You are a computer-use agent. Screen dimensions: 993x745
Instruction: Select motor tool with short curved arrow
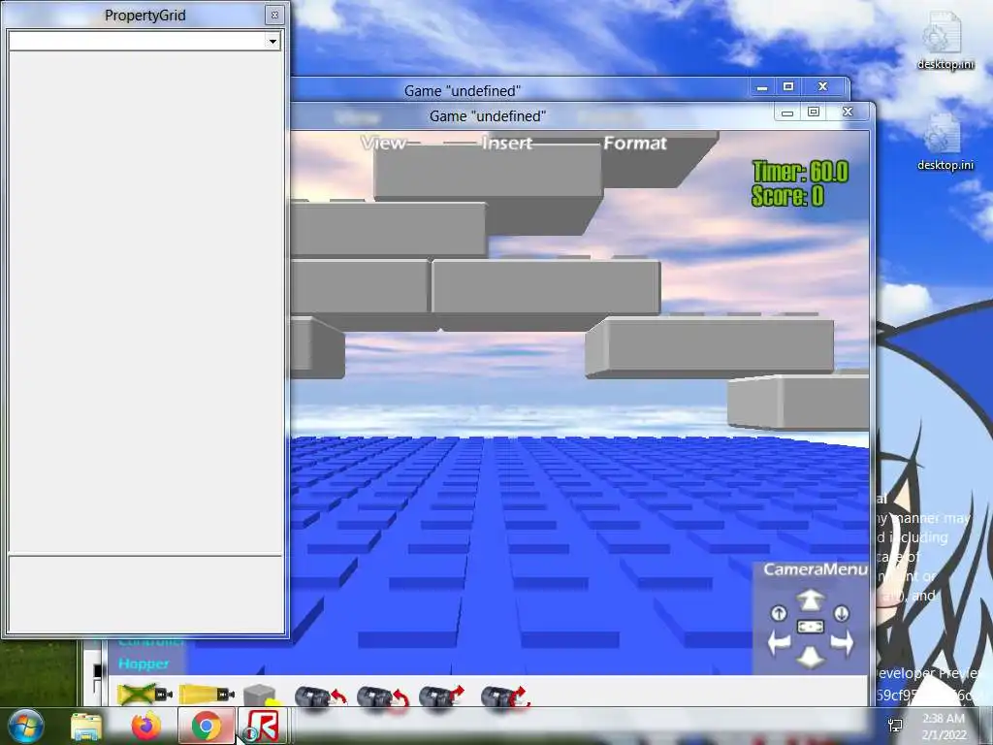coord(320,696)
